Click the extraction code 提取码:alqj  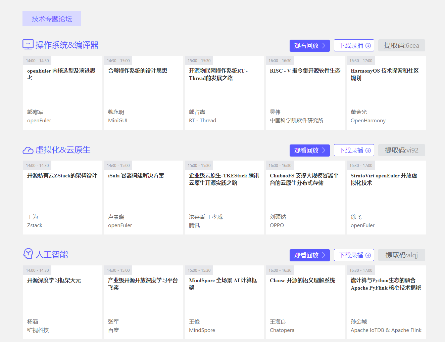coord(401,255)
